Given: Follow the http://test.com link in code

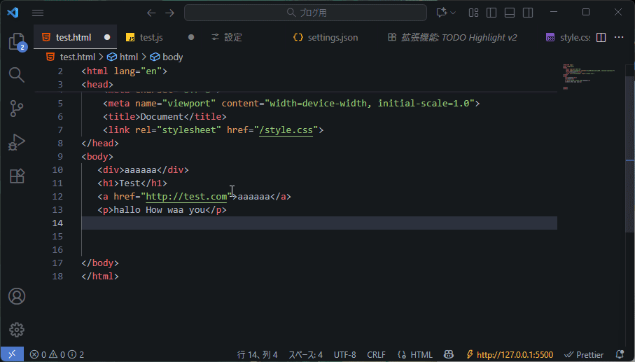Looking at the screenshot, I should tap(186, 196).
